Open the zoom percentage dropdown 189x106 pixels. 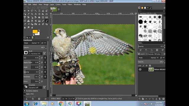tap(71, 99)
